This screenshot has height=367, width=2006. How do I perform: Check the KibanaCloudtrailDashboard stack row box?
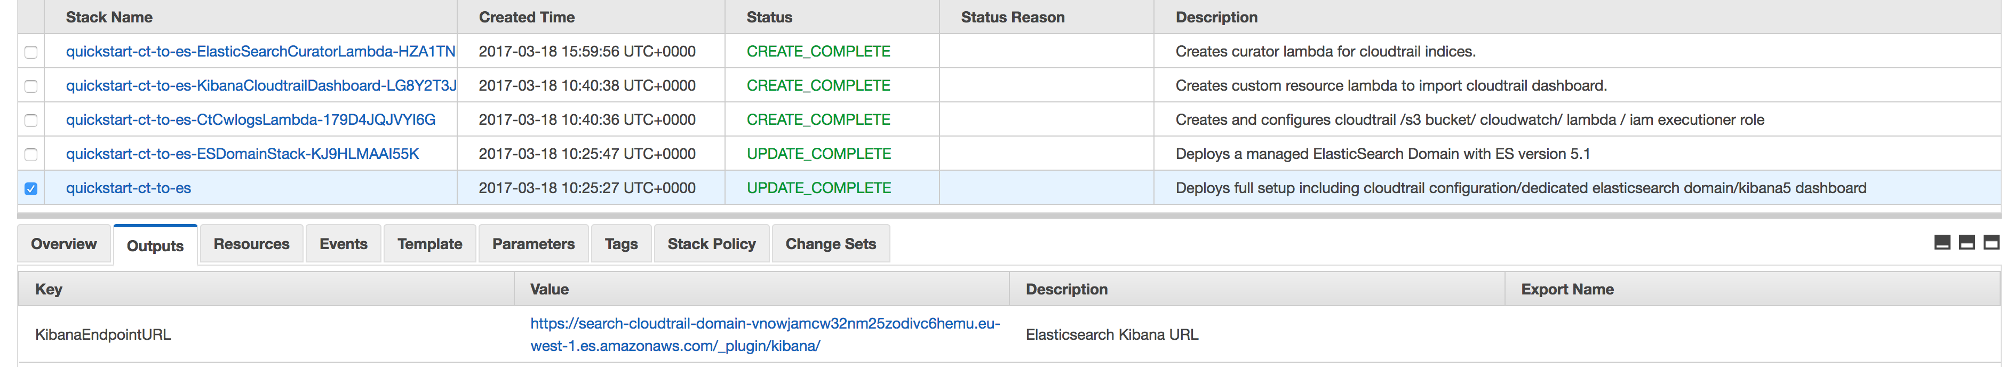(31, 86)
